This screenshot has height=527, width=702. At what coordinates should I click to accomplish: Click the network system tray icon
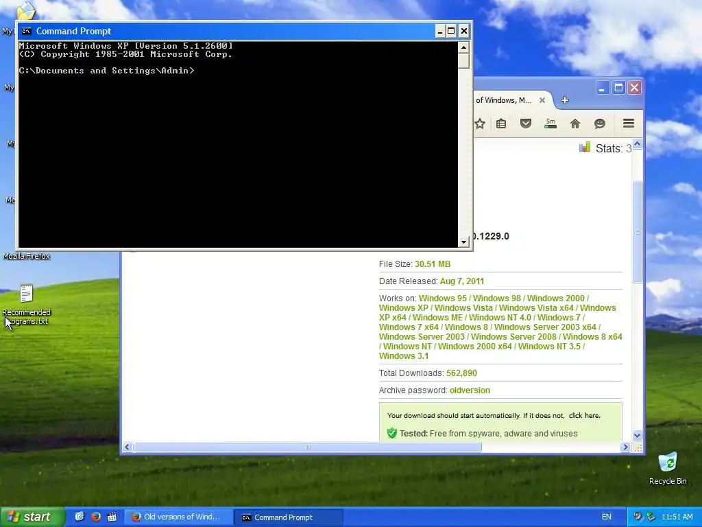[x=651, y=517]
